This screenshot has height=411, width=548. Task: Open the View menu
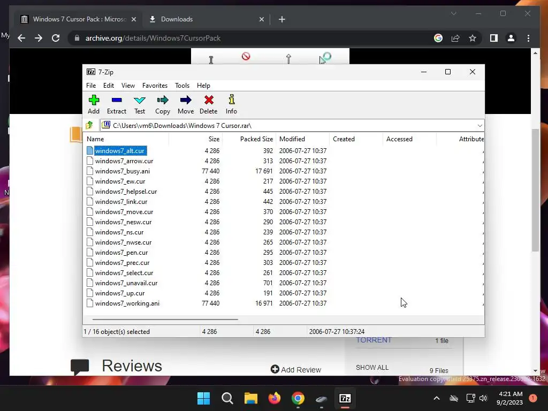click(128, 86)
